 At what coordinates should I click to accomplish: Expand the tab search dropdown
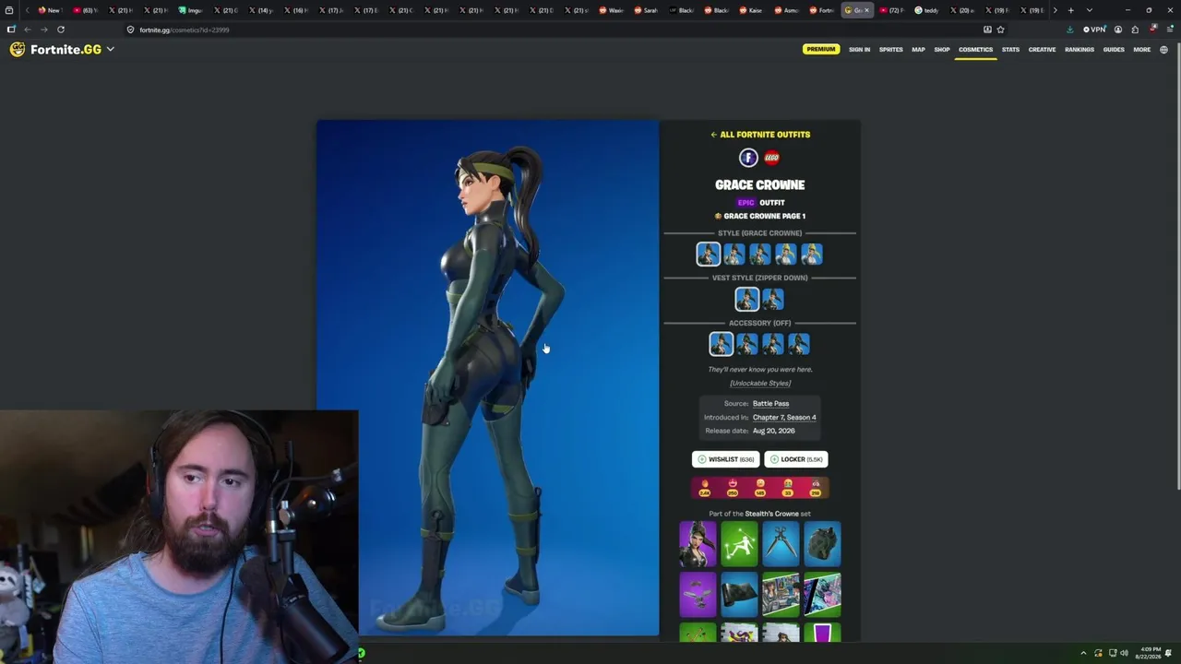coord(1089,10)
